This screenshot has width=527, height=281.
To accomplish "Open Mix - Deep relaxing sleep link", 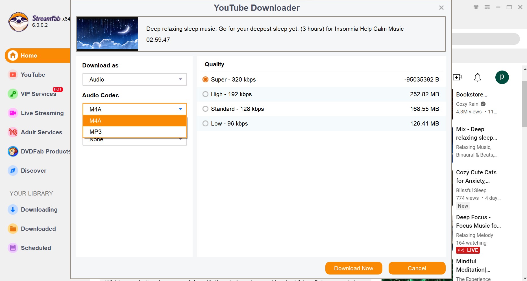I will click(476, 133).
